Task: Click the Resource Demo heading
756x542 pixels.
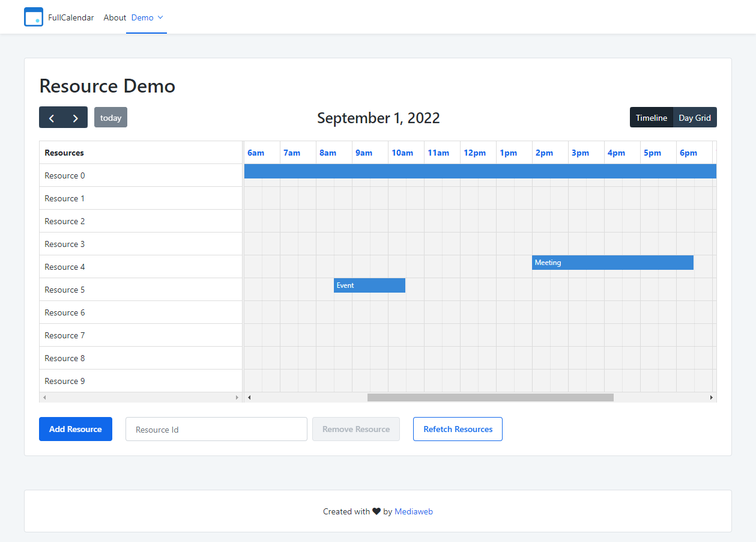Action: click(107, 86)
